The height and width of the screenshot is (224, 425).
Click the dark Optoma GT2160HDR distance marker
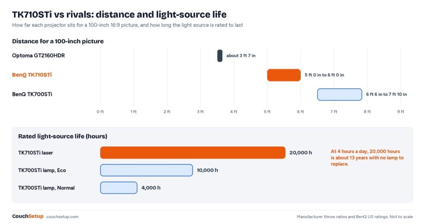pos(220,56)
